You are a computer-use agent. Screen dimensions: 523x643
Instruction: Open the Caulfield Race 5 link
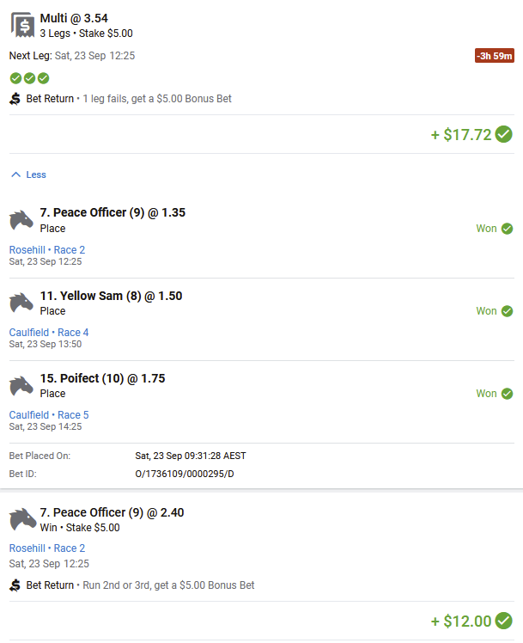pos(49,414)
